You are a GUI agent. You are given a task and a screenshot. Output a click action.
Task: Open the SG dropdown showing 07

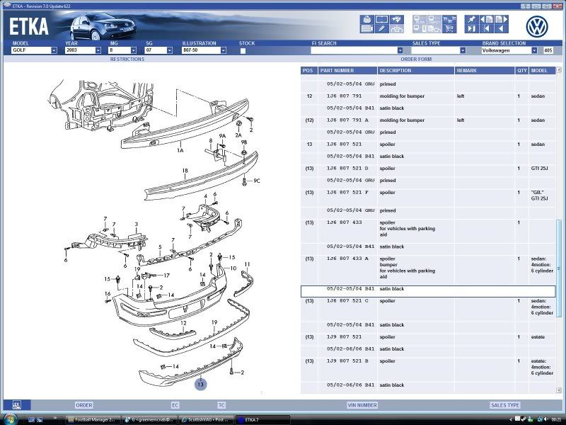169,50
